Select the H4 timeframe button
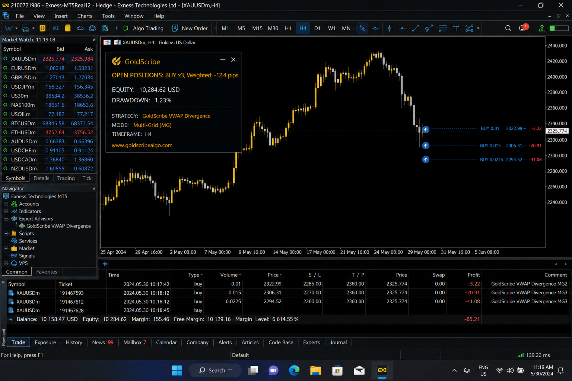 point(303,28)
